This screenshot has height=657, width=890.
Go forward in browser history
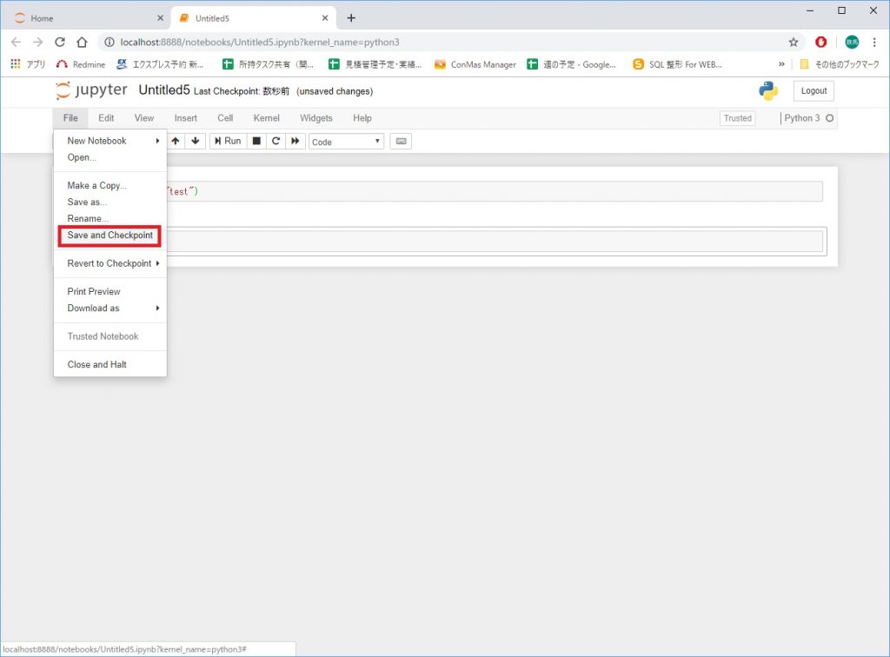click(x=37, y=42)
